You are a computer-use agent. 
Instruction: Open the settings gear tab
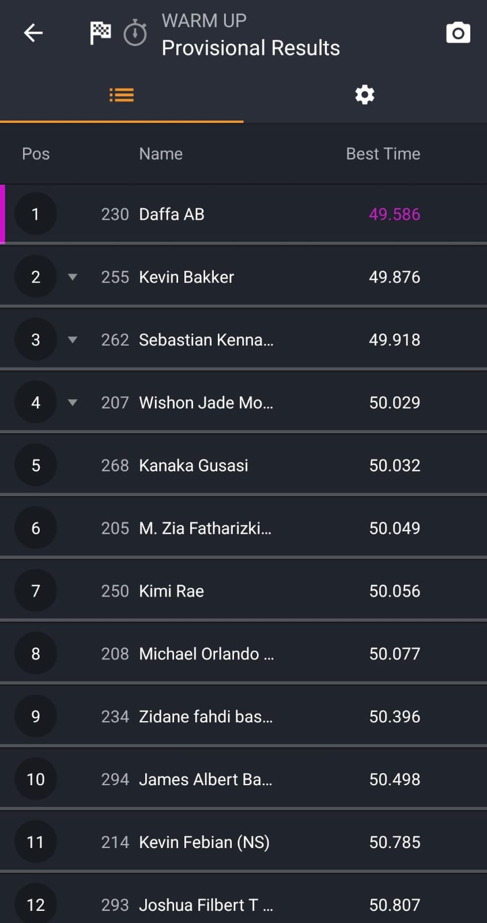coord(365,95)
